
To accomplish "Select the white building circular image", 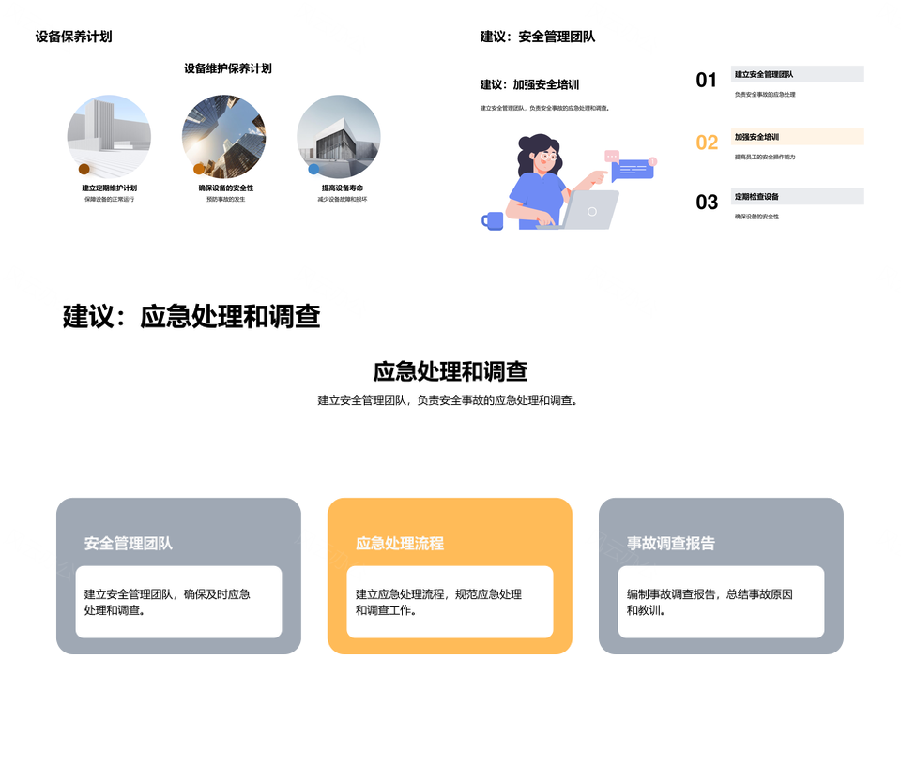I will tap(109, 136).
